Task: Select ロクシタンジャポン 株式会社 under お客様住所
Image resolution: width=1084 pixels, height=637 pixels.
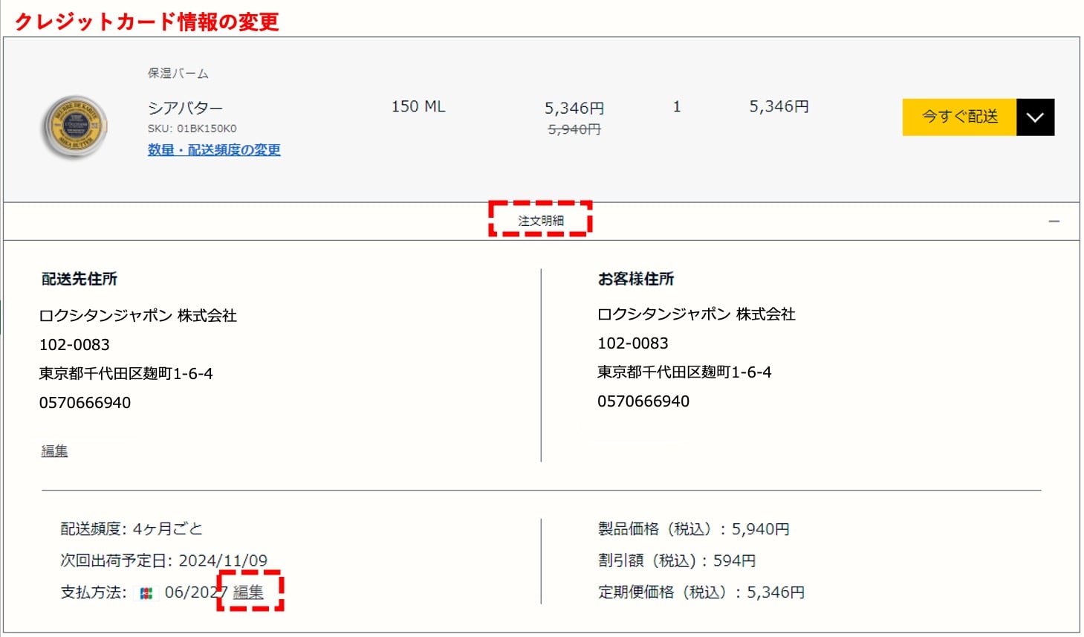Action: 696,314
